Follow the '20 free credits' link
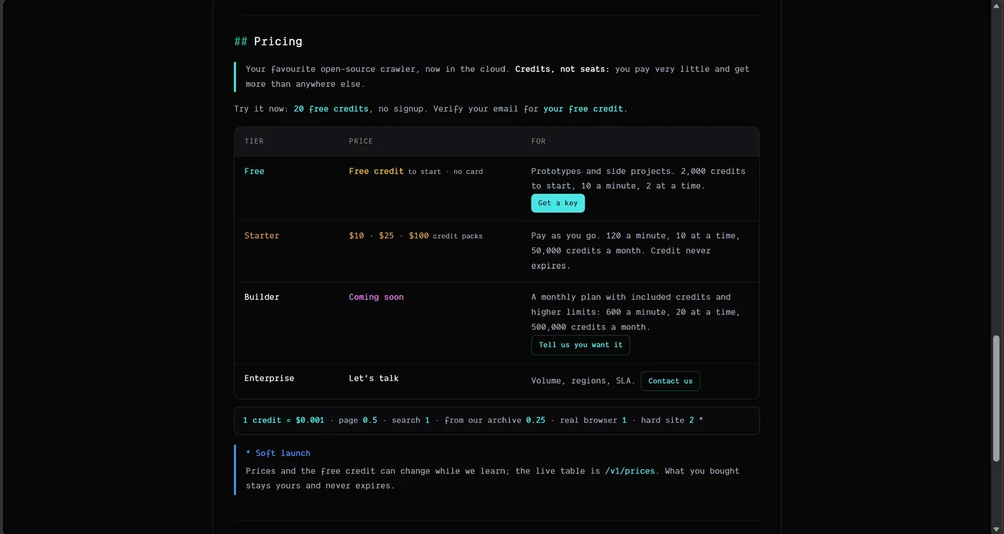 pos(331,109)
